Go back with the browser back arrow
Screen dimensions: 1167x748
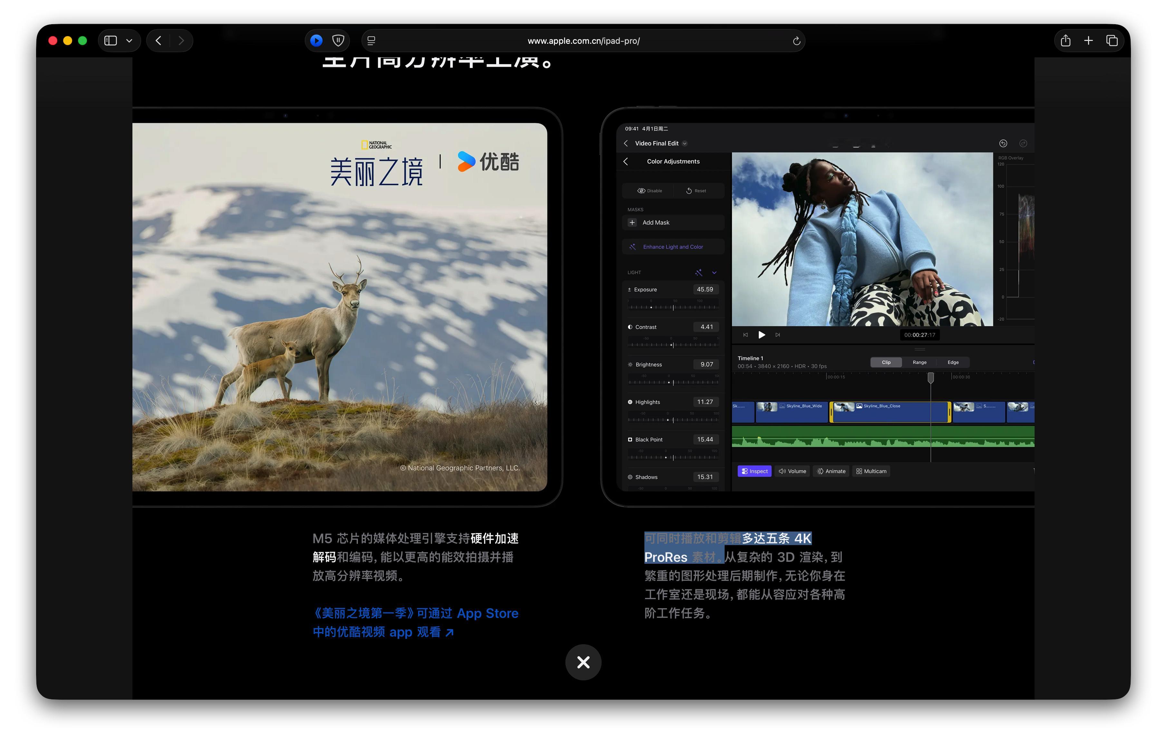click(x=159, y=41)
